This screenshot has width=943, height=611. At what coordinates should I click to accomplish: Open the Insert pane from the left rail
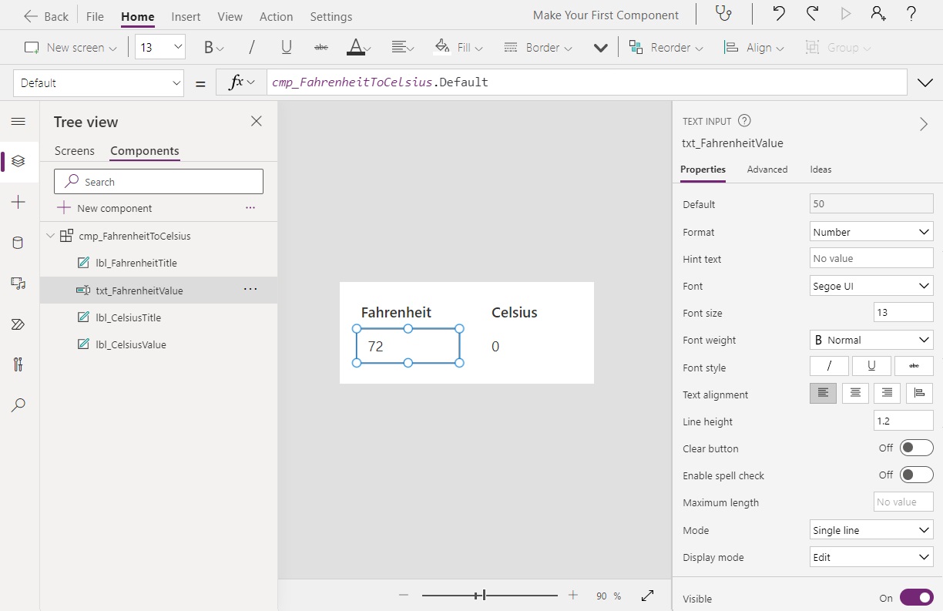coord(18,202)
